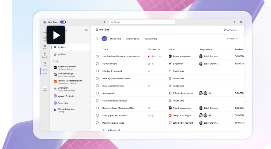
Task: Open Calendar in the sidebar
Action: pos(45,55)
